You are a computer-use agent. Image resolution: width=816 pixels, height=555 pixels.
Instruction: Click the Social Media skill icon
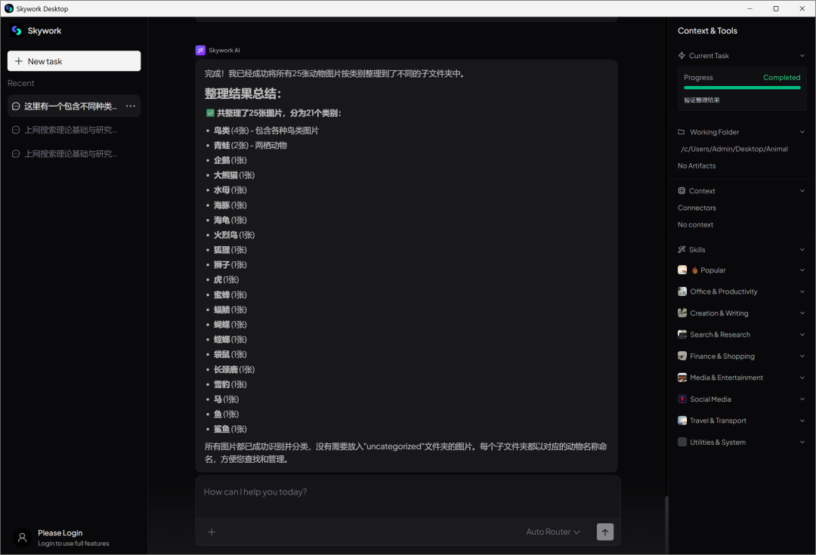[x=682, y=399]
